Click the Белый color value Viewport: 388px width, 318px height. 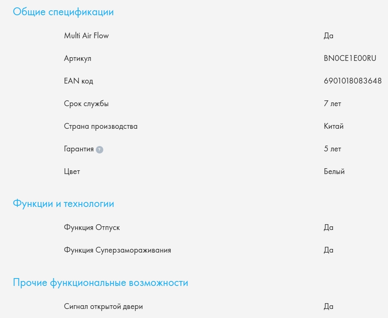334,172
